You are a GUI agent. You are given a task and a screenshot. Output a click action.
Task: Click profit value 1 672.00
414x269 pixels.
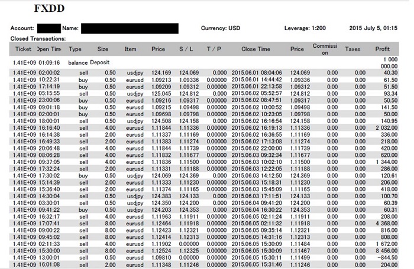[387, 244]
